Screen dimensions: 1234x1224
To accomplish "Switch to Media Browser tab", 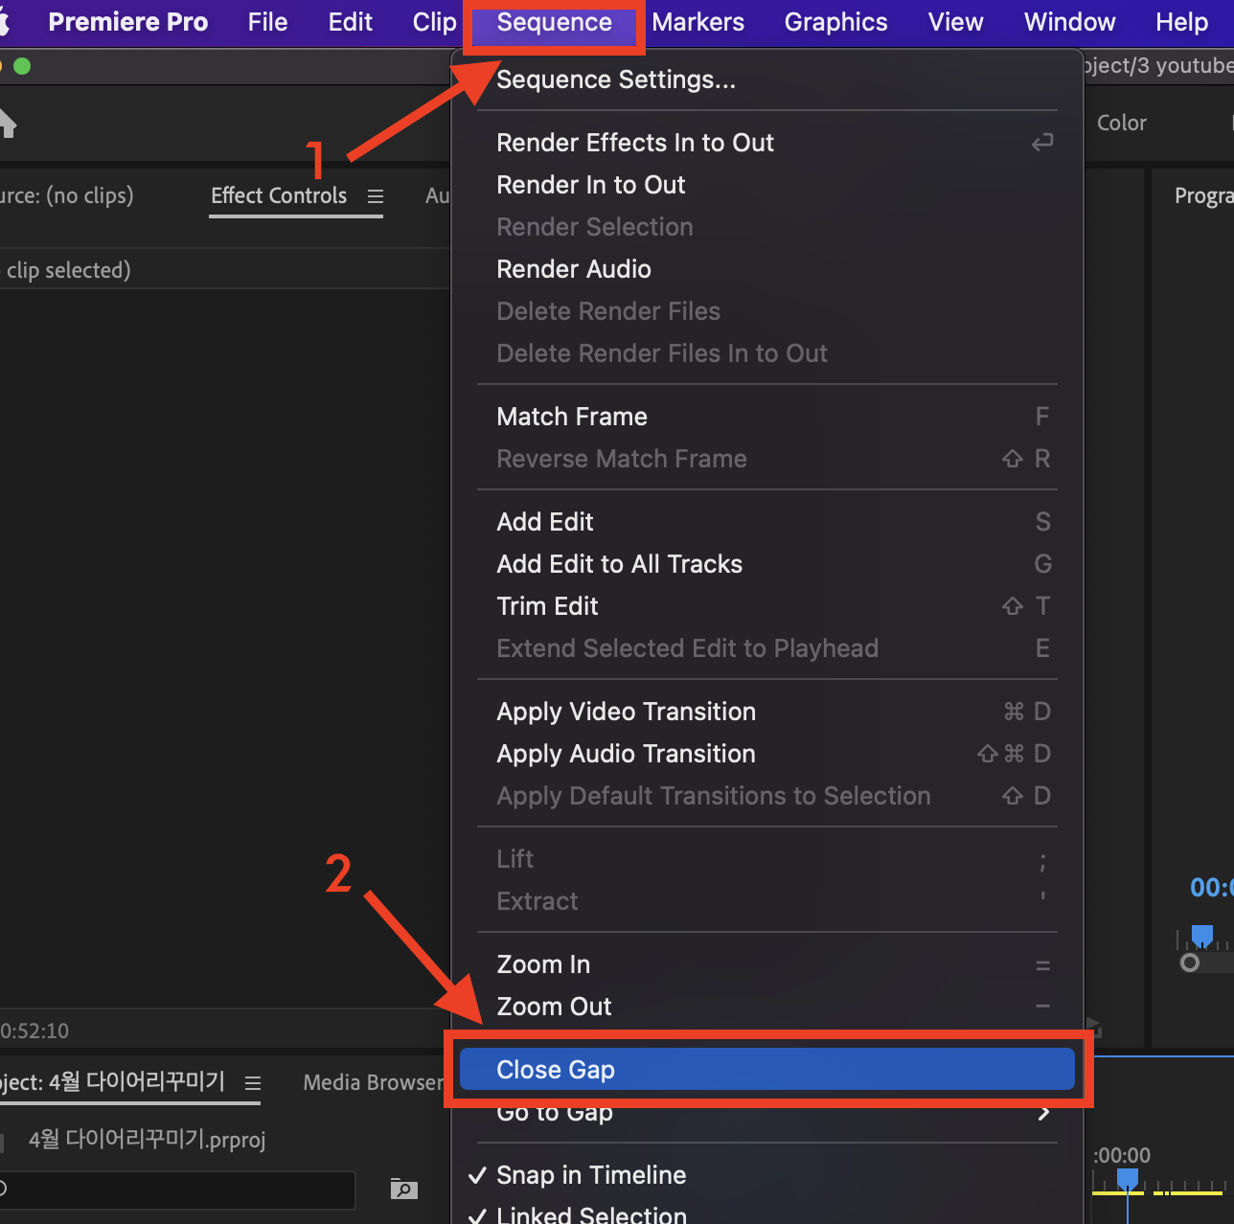I will 374,1082.
